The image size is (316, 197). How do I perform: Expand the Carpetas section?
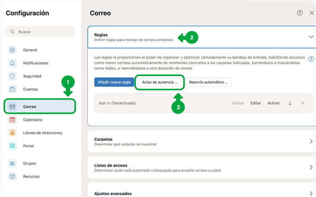click(x=310, y=141)
